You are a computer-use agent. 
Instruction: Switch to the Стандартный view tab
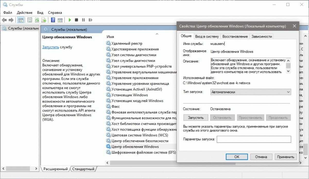[83, 169]
